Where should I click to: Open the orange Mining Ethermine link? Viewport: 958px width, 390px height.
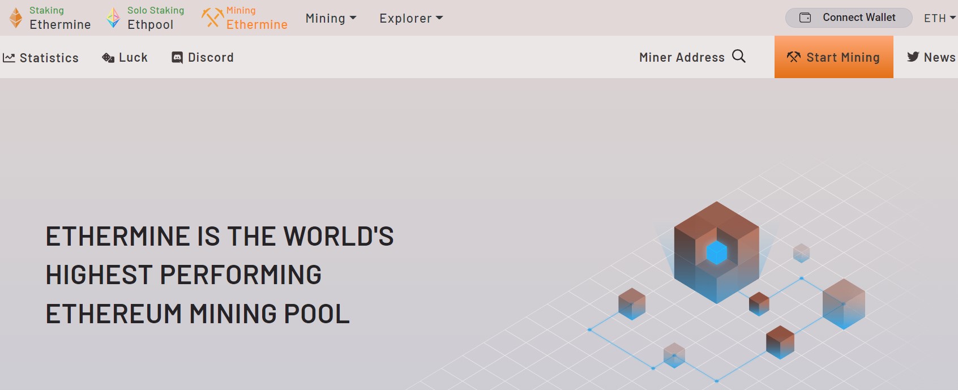[x=245, y=18]
